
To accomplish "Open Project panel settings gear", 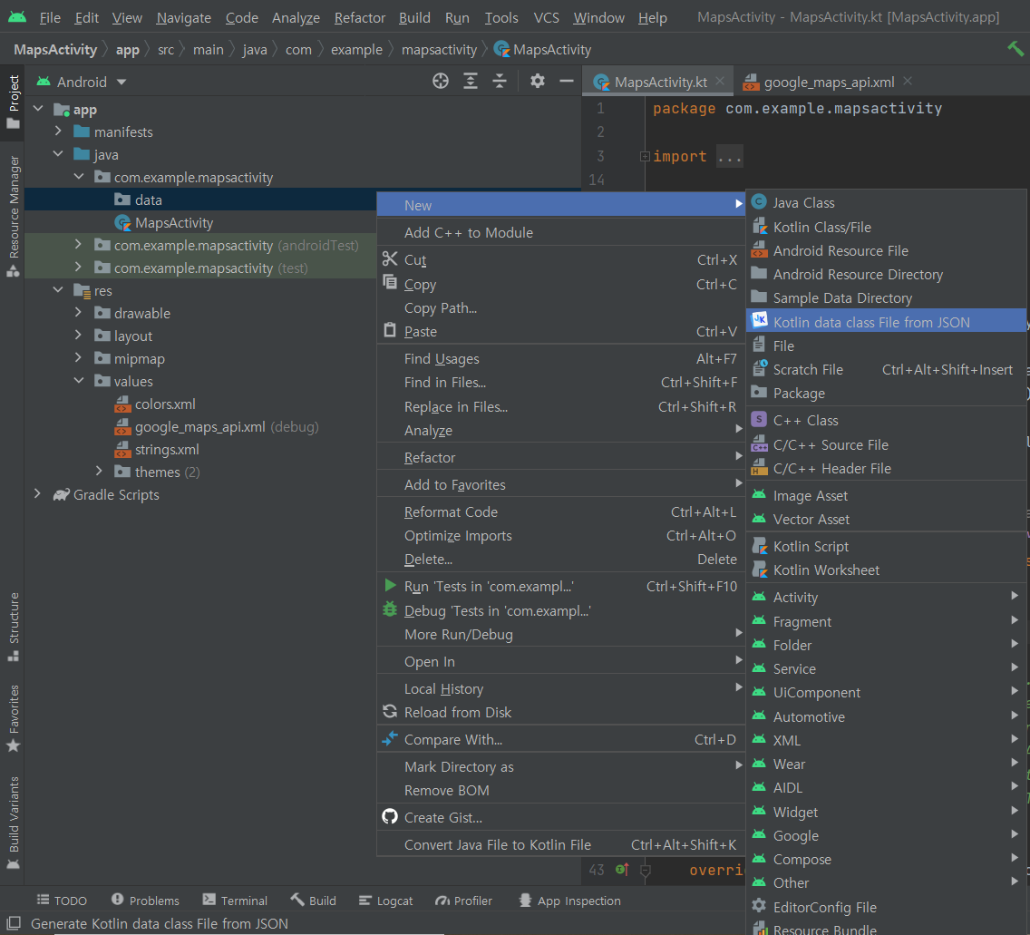I will (x=538, y=81).
